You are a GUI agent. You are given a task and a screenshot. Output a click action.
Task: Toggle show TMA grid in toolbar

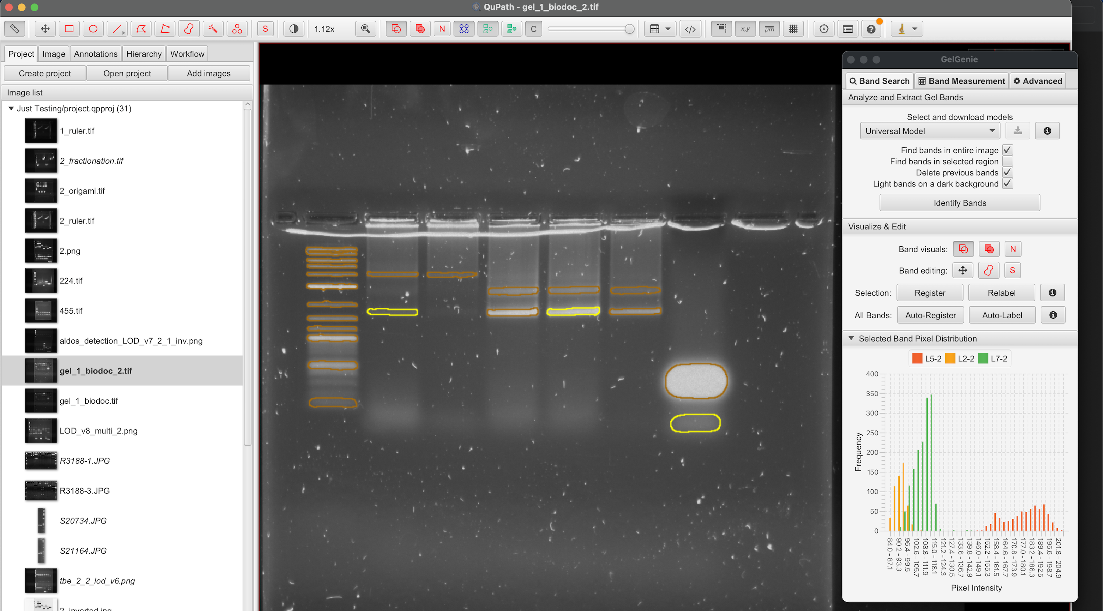[x=464, y=29]
